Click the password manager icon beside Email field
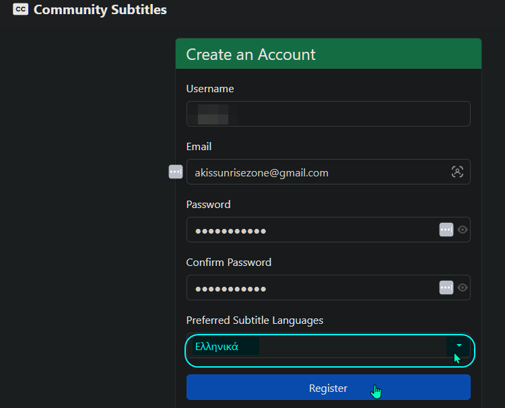The height and width of the screenshot is (408, 505). point(175,172)
